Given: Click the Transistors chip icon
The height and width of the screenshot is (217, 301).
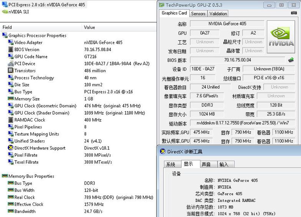Looking at the screenshot, I should [11, 71].
